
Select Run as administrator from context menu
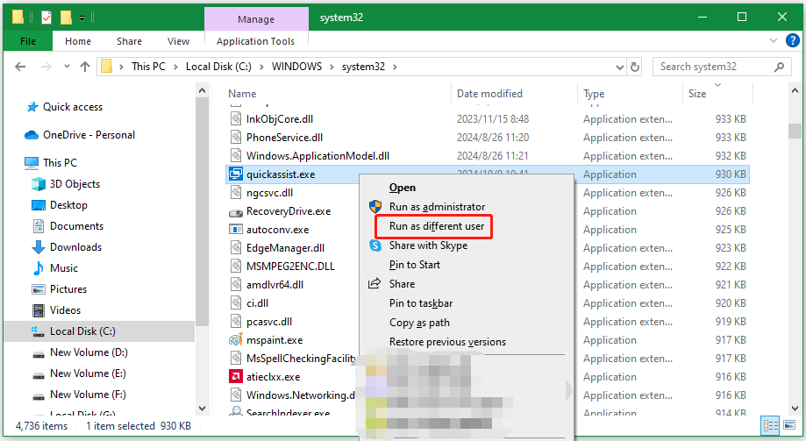point(437,207)
